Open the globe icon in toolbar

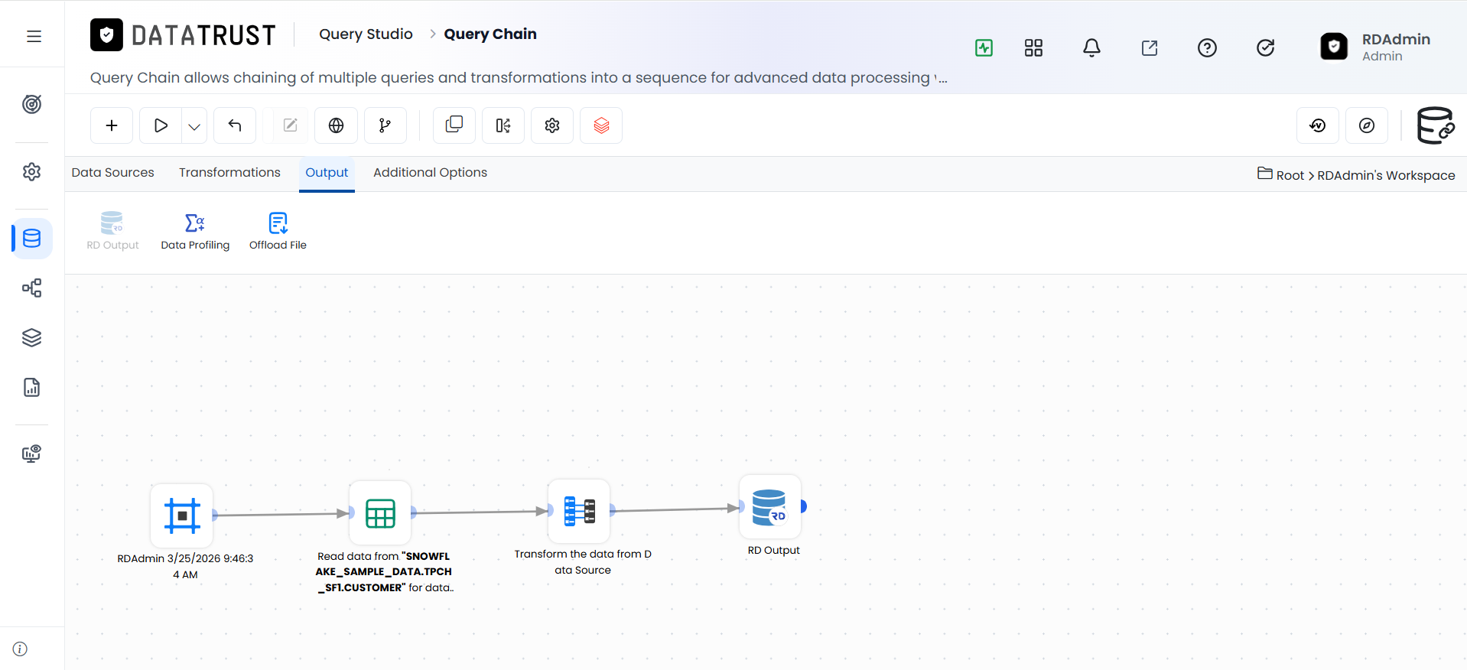point(336,125)
